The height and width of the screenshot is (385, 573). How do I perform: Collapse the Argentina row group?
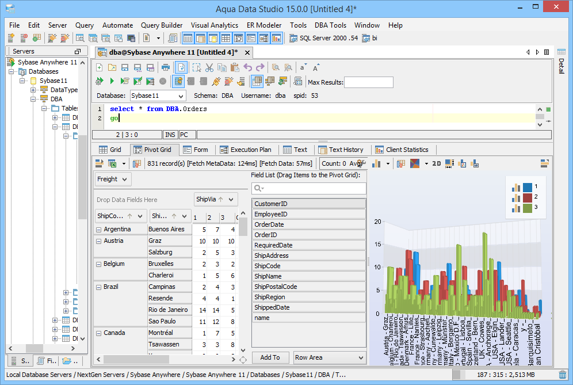99,230
